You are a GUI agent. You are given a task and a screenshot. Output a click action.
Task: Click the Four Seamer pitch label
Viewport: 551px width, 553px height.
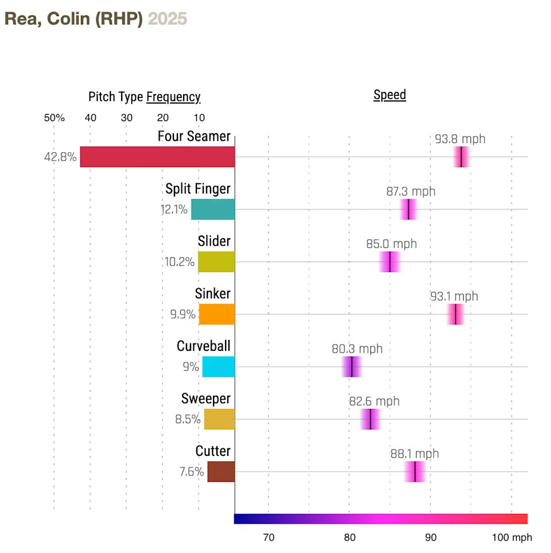[x=194, y=137]
